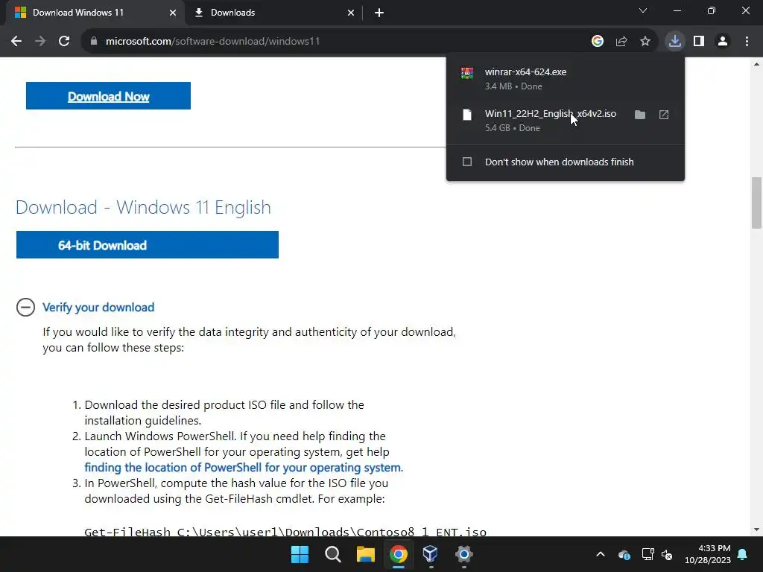Switch to the Download Windows 11 tab

click(95, 13)
